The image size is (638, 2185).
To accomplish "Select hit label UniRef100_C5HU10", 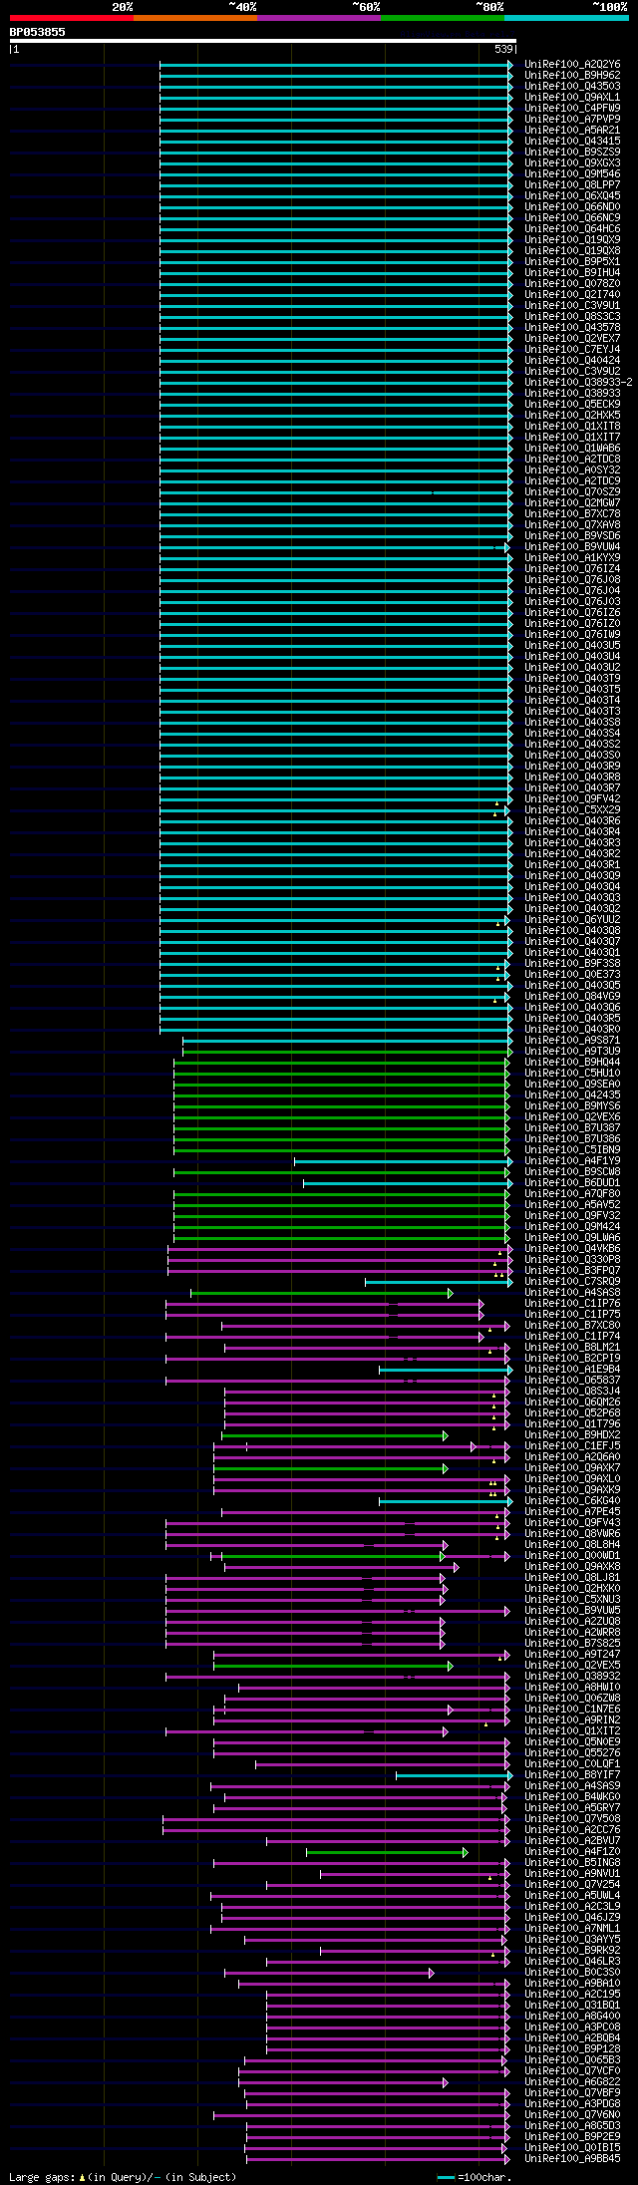I will [x=572, y=1074].
